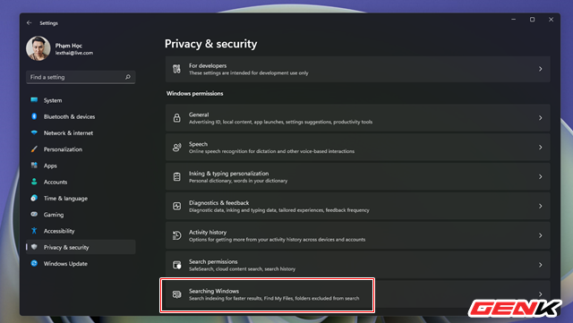The image size is (573, 323).
Task: Open Search permissions page
Action: point(358,265)
